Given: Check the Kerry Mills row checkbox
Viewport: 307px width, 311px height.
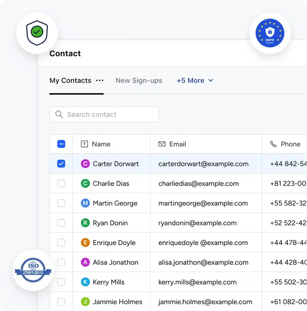Looking at the screenshot, I should pos(61,282).
